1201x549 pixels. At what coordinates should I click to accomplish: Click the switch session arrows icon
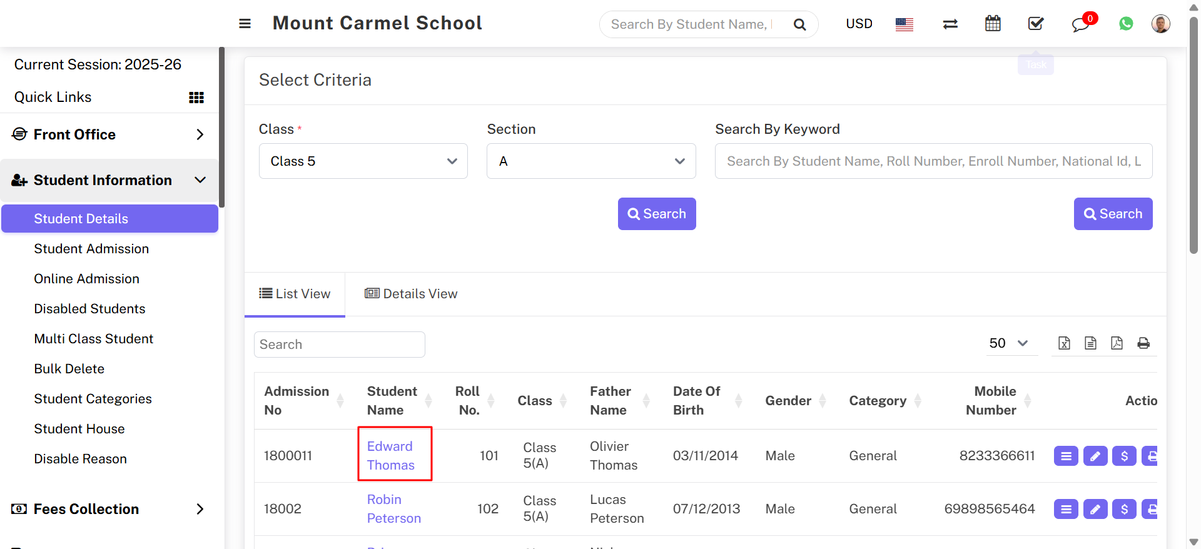(950, 24)
